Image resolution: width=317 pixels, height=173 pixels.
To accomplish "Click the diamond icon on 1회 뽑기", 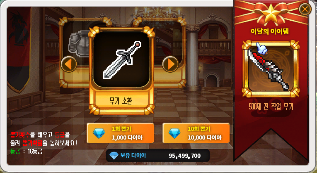I will coord(99,133).
